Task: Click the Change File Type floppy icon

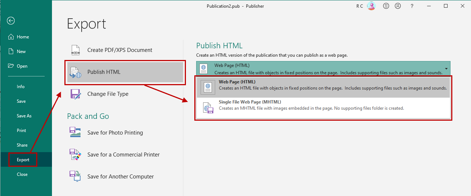Action: coord(75,94)
